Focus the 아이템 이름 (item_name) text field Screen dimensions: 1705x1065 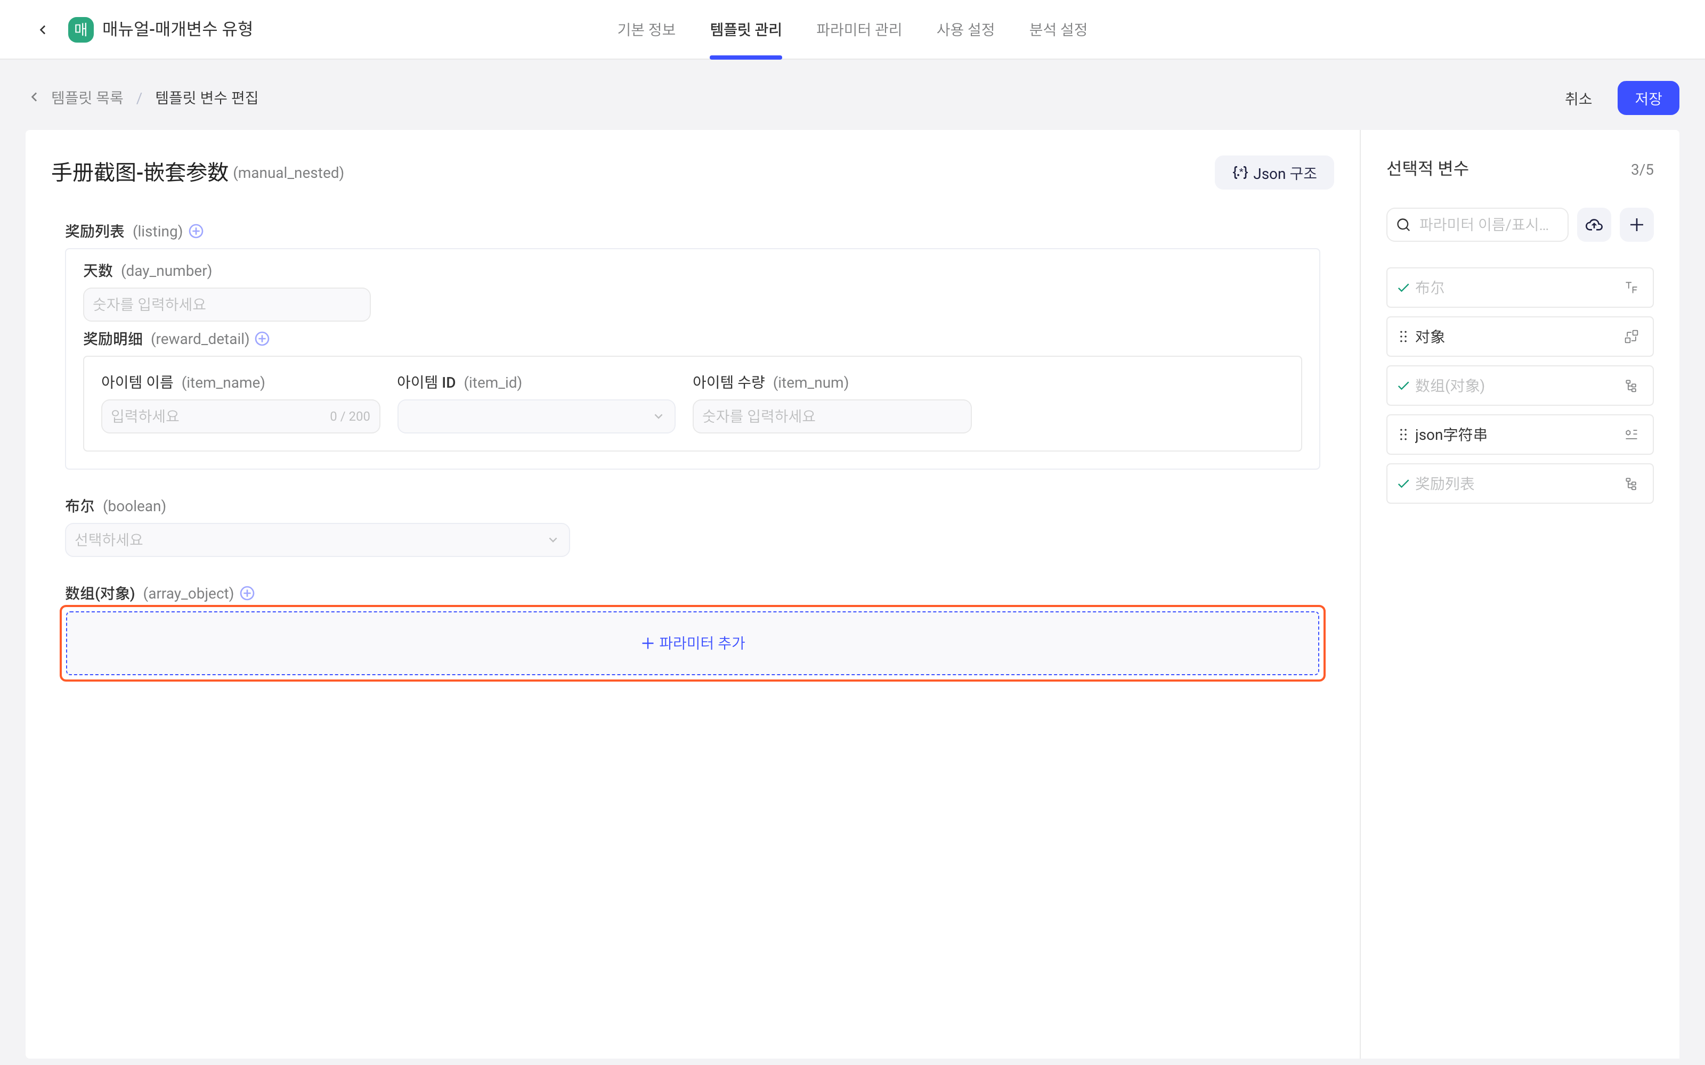tap(241, 416)
